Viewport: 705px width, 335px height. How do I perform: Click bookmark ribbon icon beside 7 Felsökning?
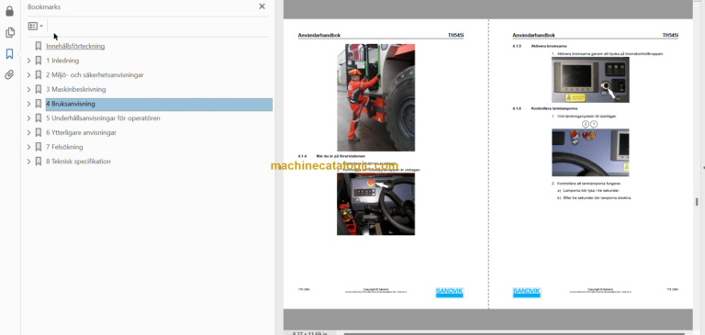pos(39,147)
